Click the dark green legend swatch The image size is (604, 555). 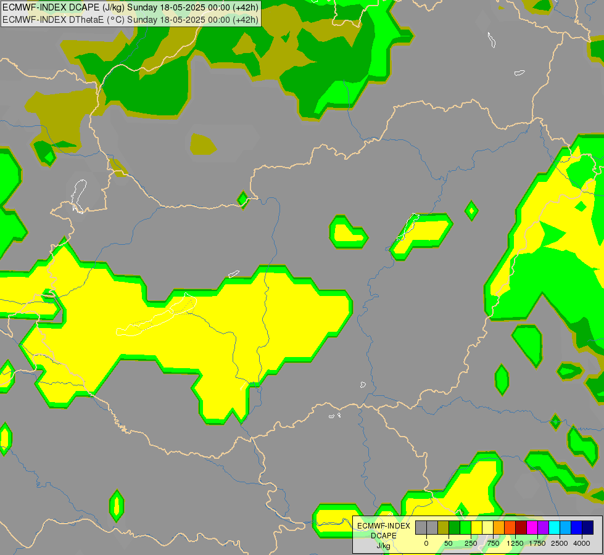click(455, 528)
